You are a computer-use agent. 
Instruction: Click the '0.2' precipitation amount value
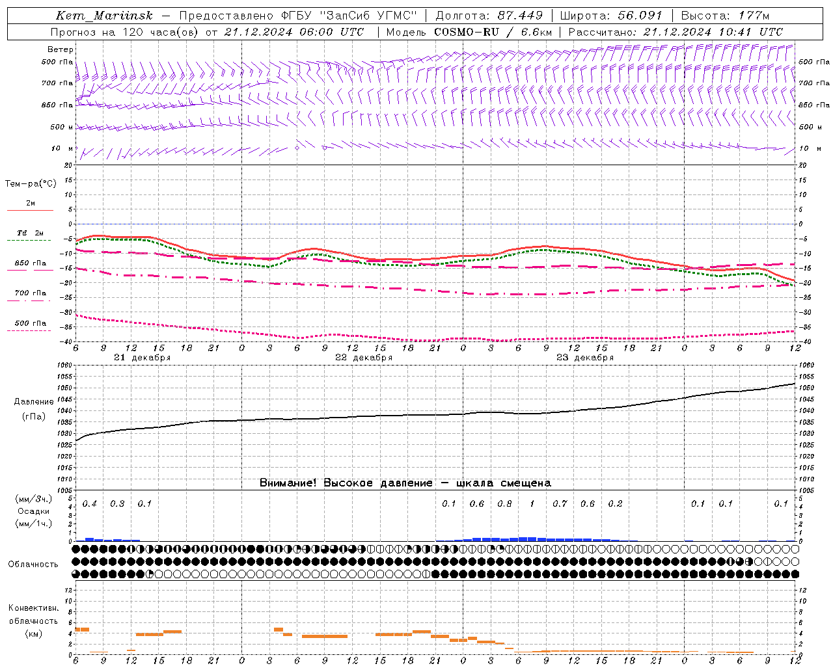[615, 503]
